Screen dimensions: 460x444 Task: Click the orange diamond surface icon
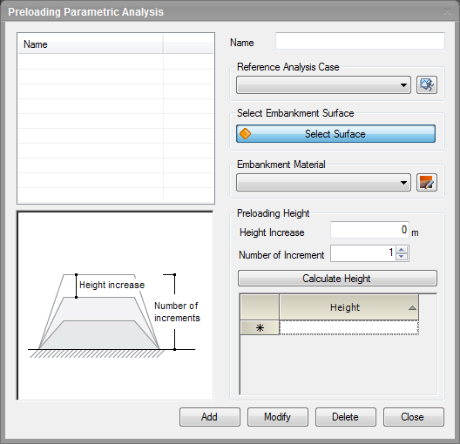(x=245, y=134)
